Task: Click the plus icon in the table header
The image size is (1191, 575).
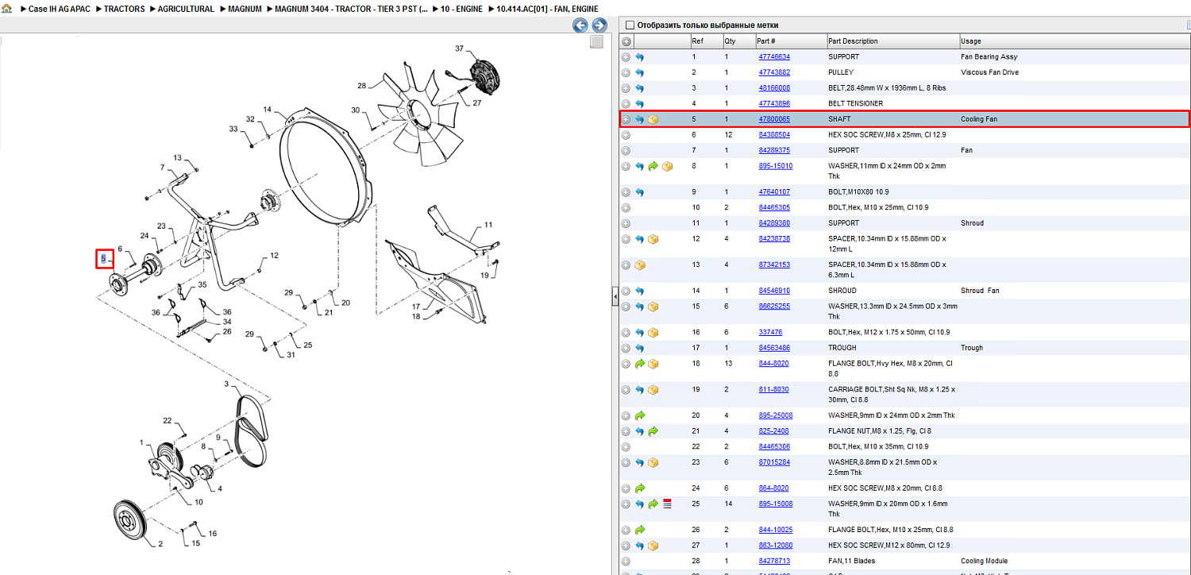Action: [x=626, y=41]
